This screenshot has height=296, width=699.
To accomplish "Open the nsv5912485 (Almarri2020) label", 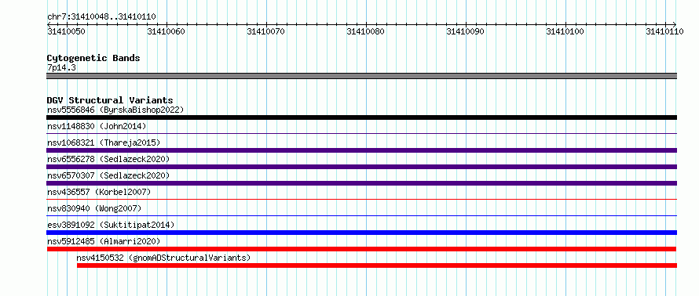I will (x=104, y=241).
